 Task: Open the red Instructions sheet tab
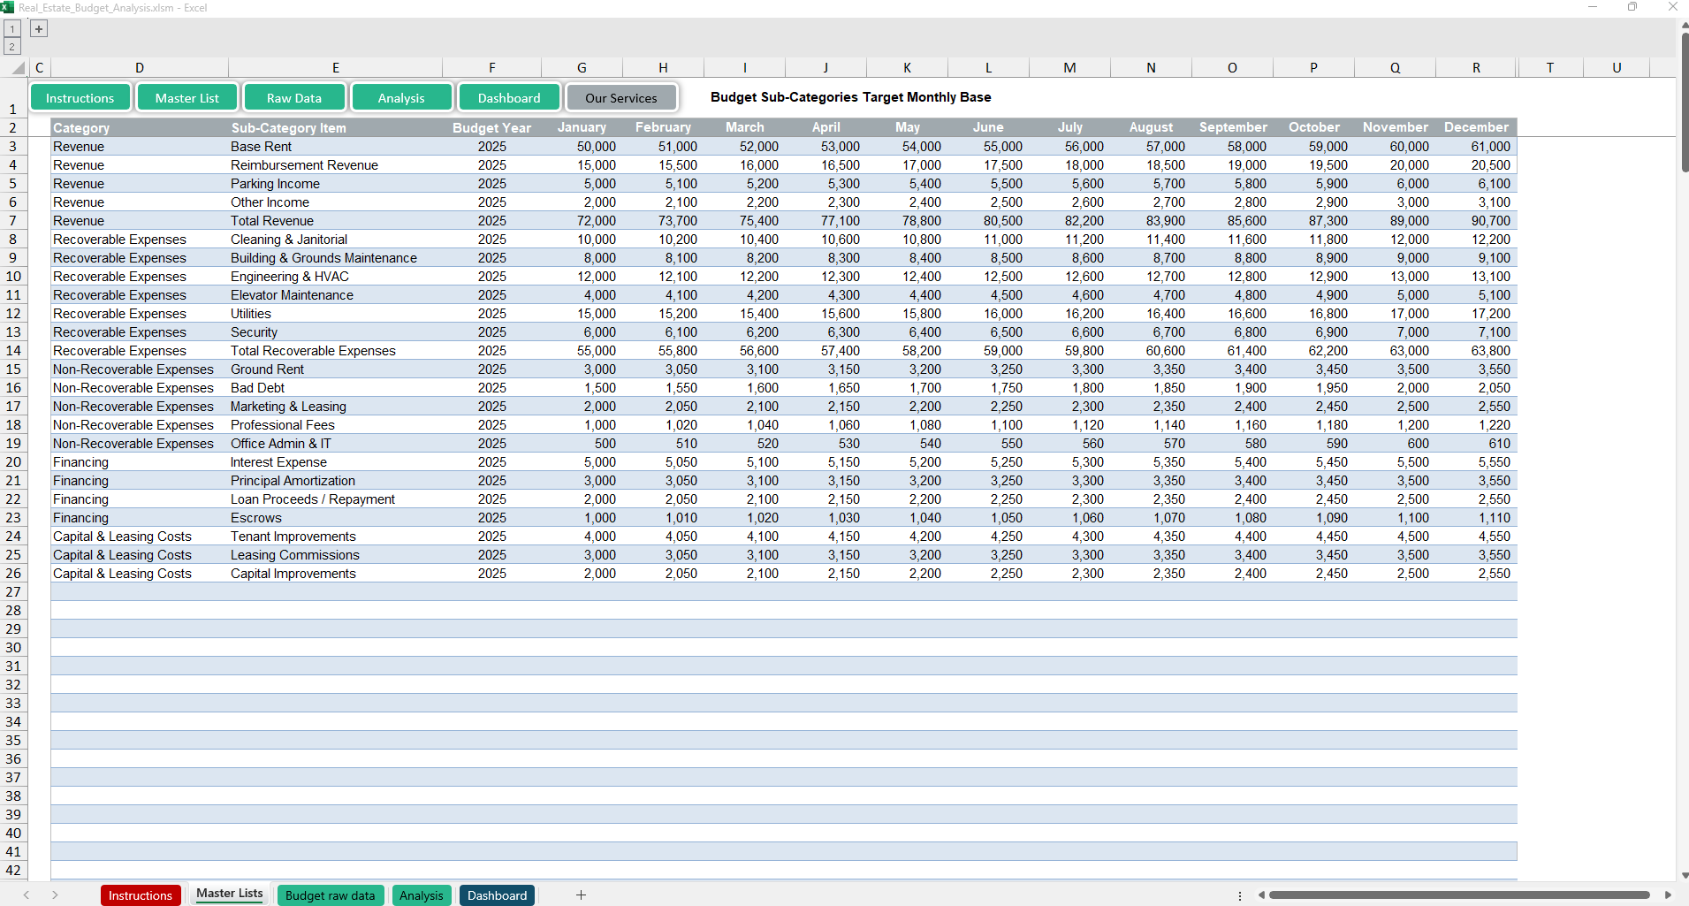(141, 895)
